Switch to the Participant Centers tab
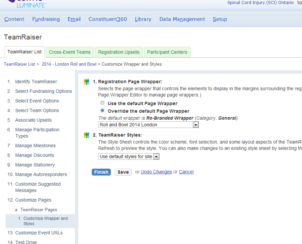Viewport: 302px width, 244px height. click(167, 52)
